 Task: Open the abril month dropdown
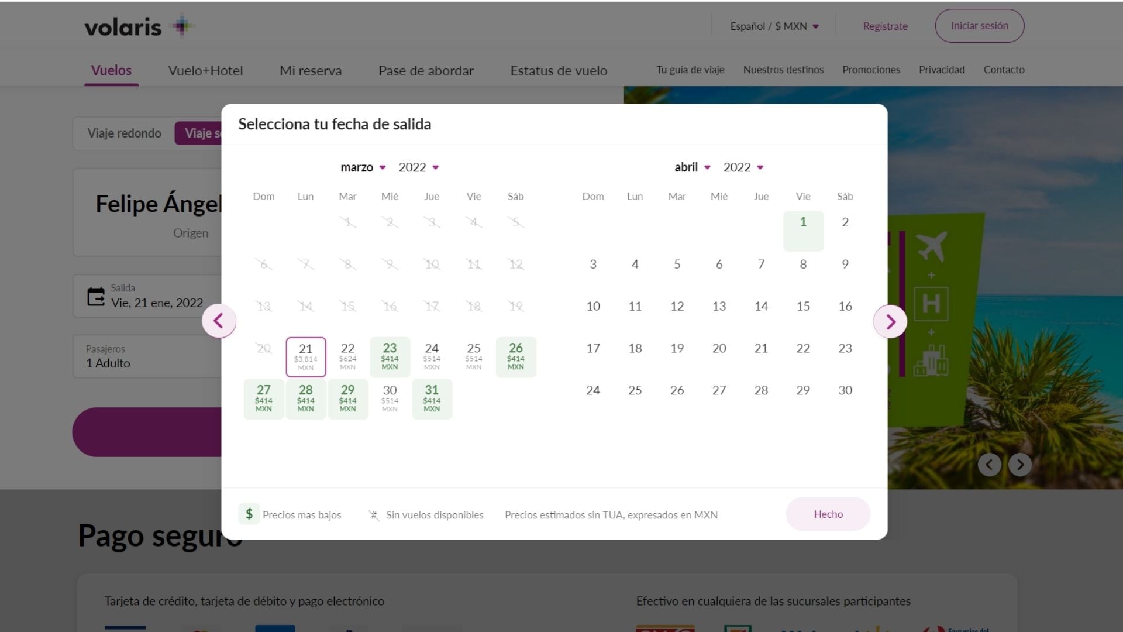coord(693,167)
